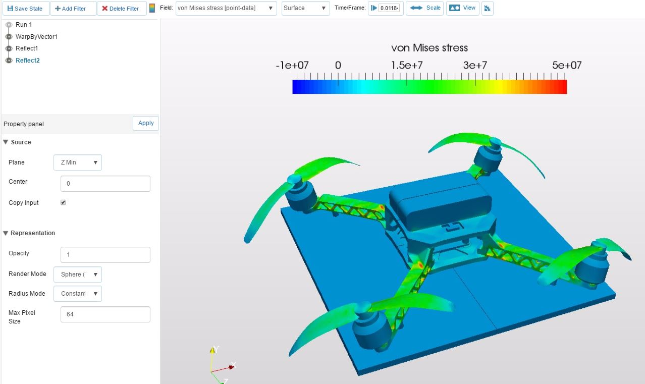This screenshot has width=645, height=384.
Task: Click the von Mises stress legend title
Action: pos(429,48)
